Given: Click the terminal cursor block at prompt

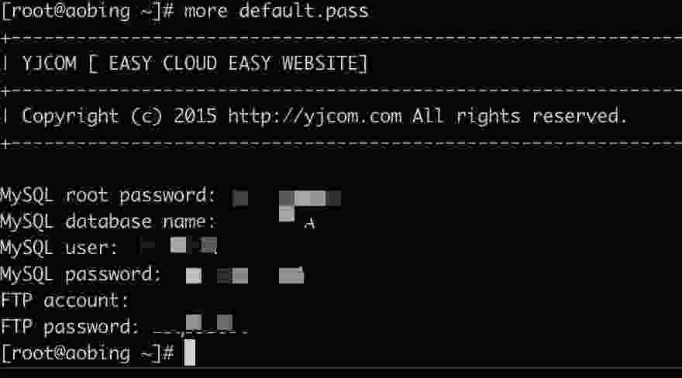Looking at the screenshot, I should [190, 352].
